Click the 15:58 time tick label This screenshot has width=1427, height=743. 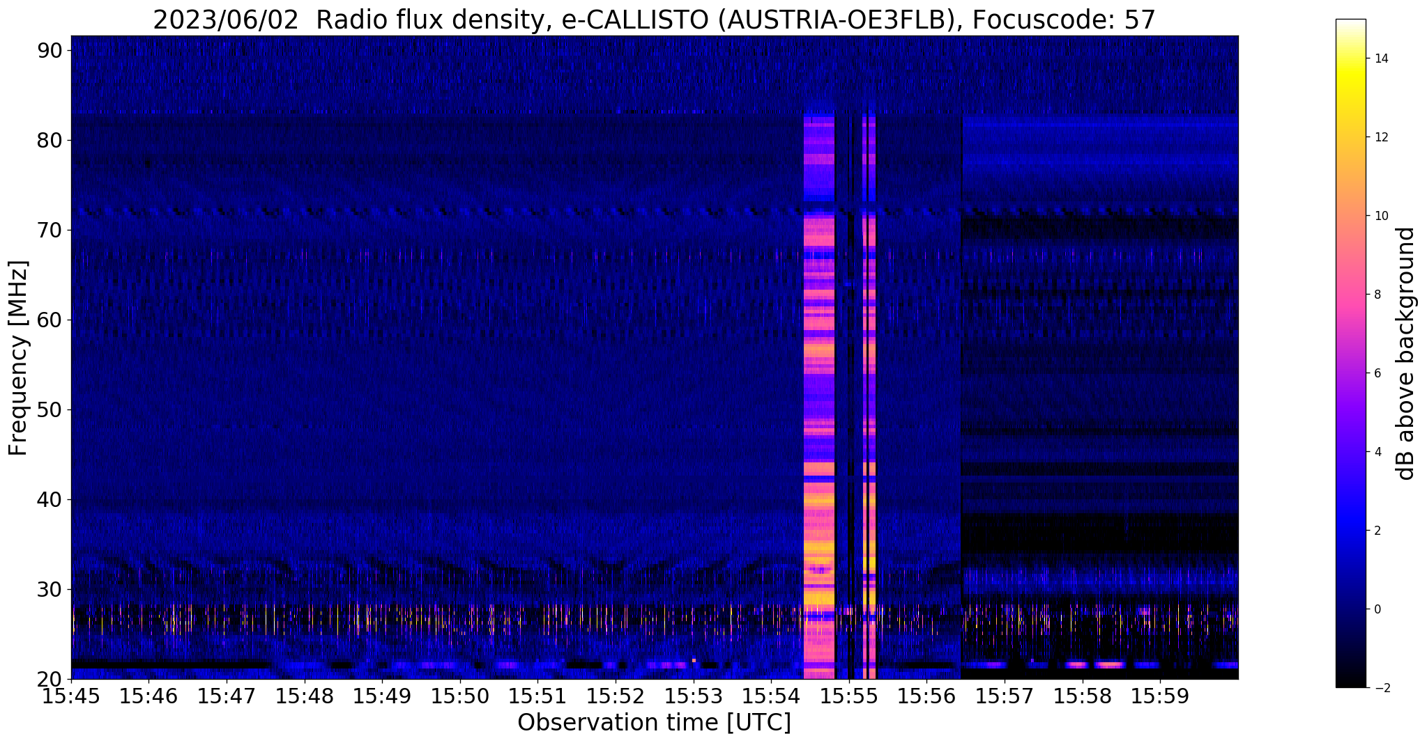coord(1083,695)
